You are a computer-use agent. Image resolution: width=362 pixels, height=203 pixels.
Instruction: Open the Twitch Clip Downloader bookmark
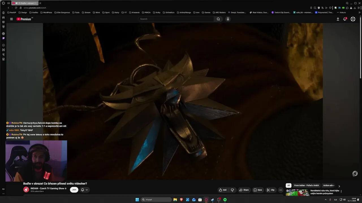[281, 12]
